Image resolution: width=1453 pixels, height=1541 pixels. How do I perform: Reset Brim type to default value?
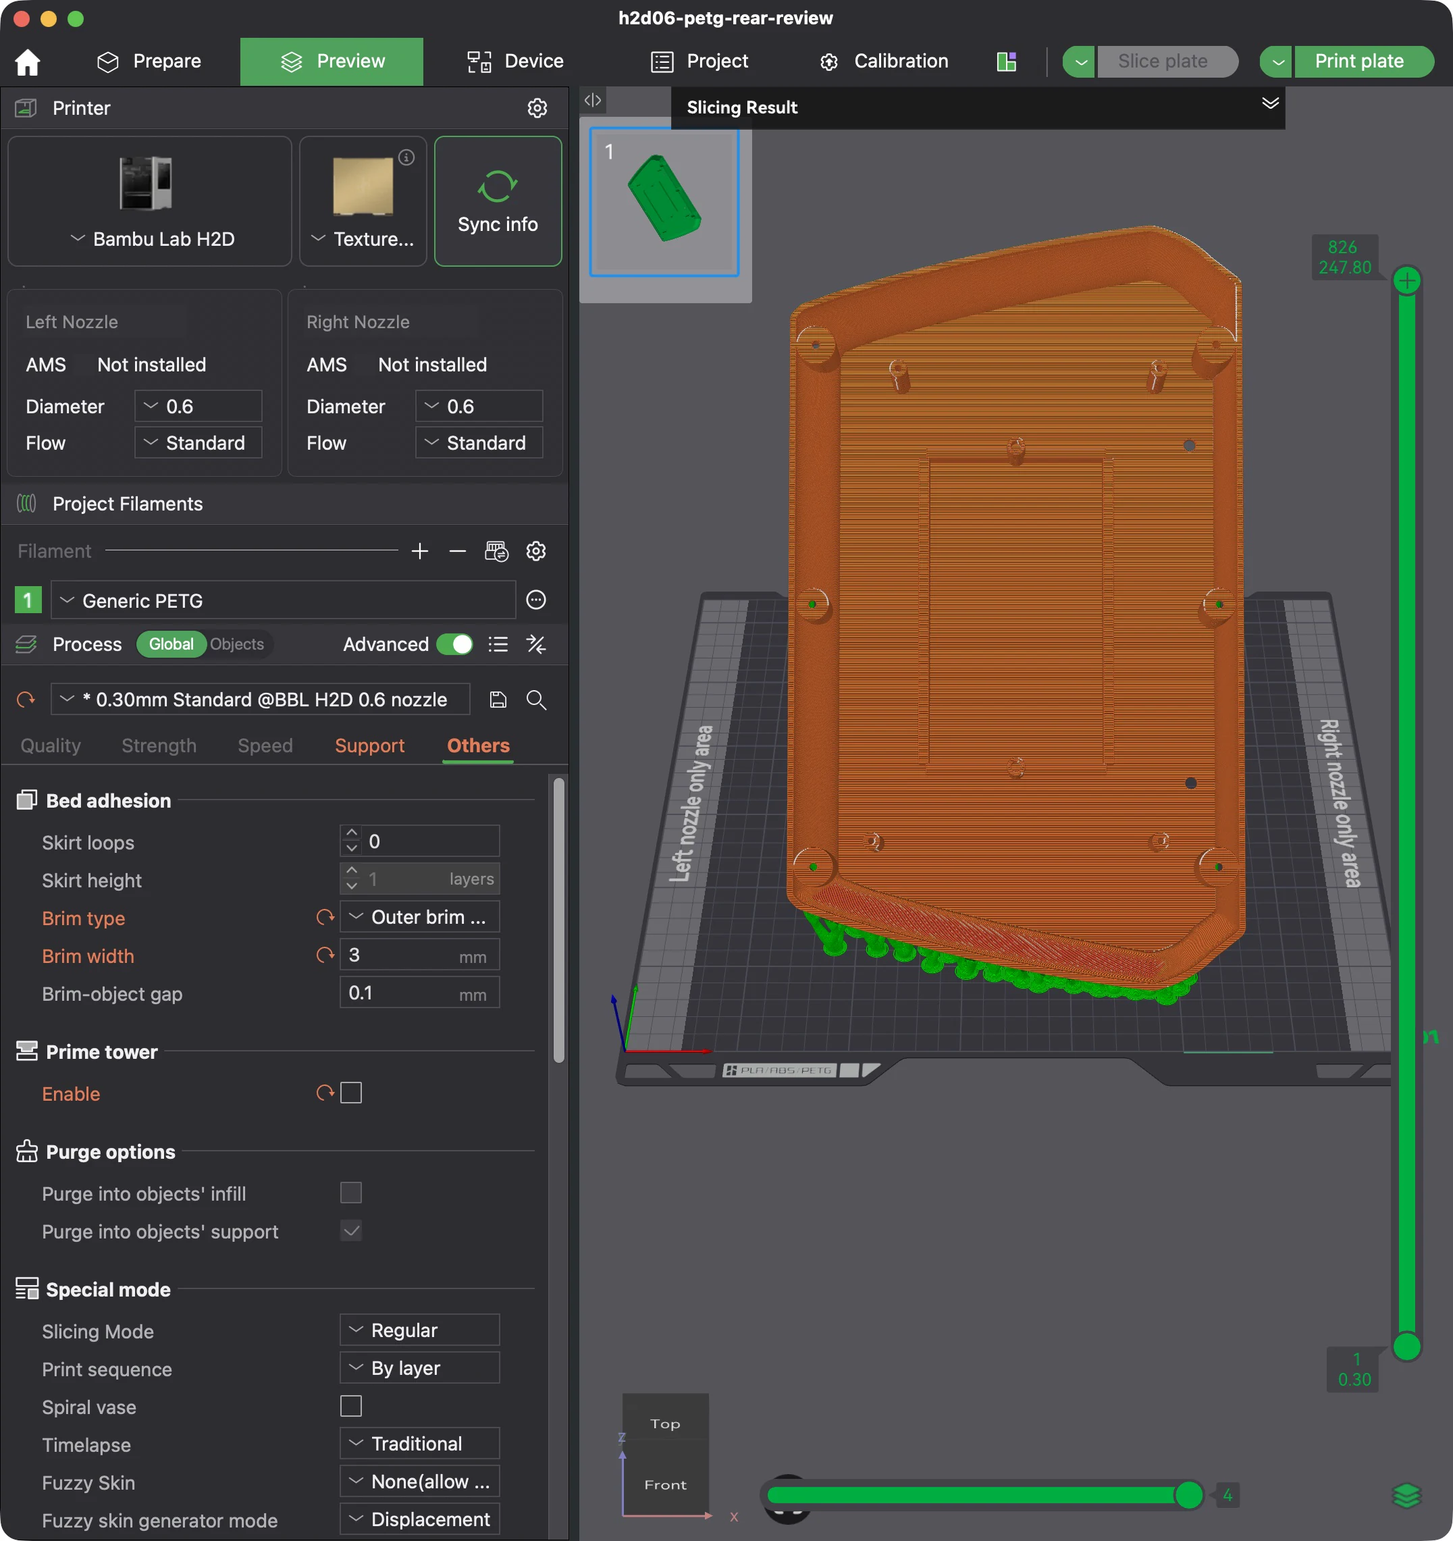(325, 917)
